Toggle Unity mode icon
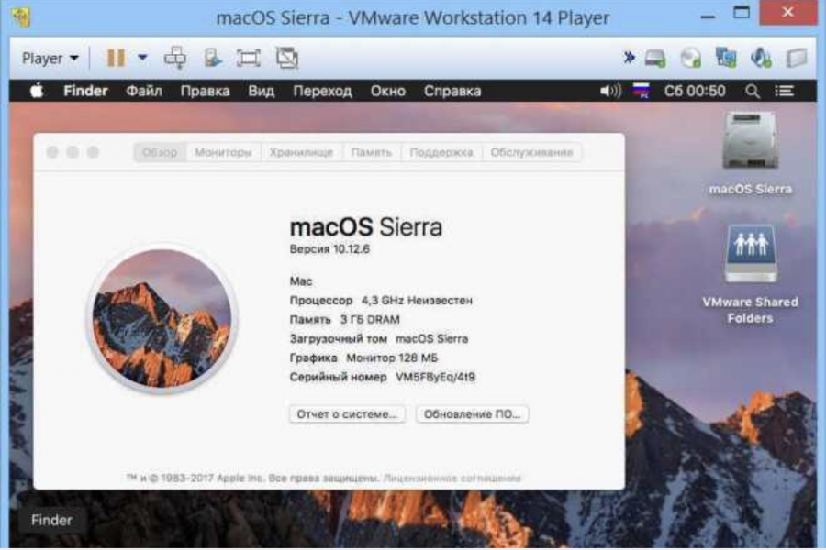Viewport: 826px width, 550px height. tap(287, 58)
